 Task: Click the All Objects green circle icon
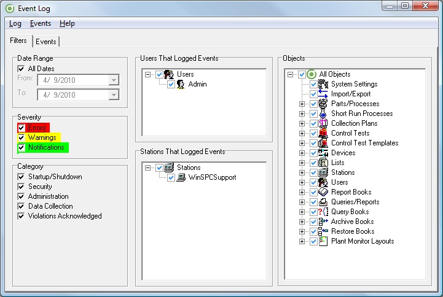[x=312, y=74]
